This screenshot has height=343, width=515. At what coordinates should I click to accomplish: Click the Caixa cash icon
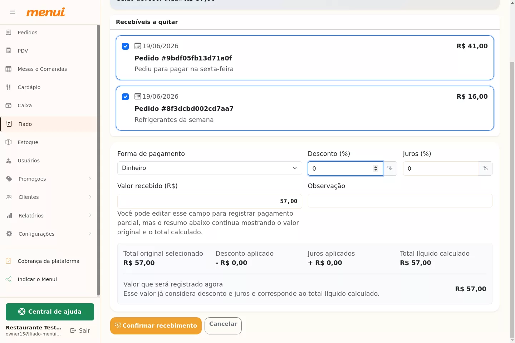coord(9,106)
